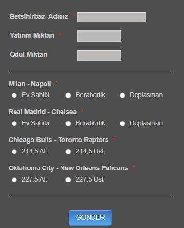Click the Real Madrid - Chelsea label
The height and width of the screenshot is (228, 184).
pyautogui.click(x=43, y=112)
